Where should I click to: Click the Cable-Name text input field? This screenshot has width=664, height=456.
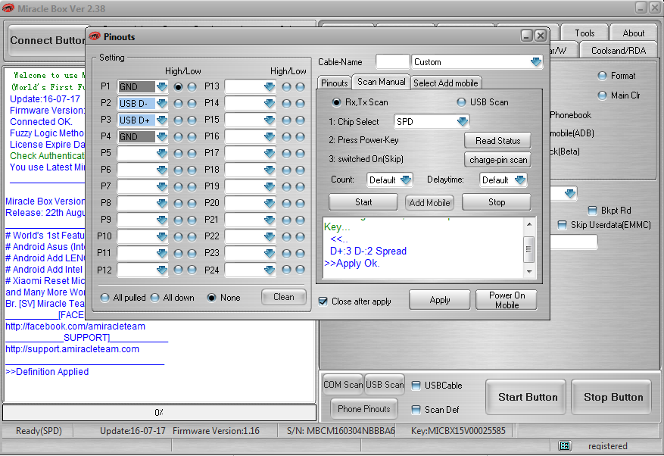392,62
